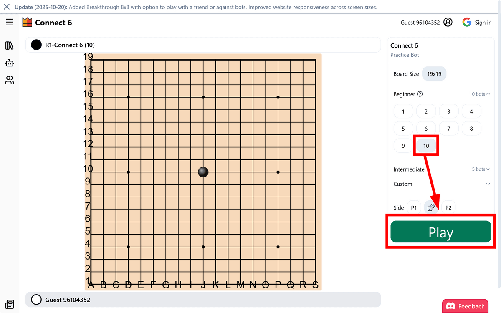Choose side P2
This screenshot has width=501, height=313.
(448, 207)
